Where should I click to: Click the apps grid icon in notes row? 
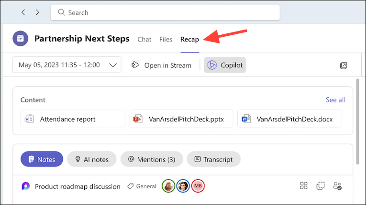pyautogui.click(x=303, y=186)
